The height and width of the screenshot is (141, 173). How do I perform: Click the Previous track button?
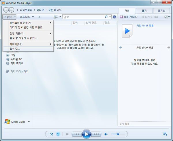coord(77,134)
